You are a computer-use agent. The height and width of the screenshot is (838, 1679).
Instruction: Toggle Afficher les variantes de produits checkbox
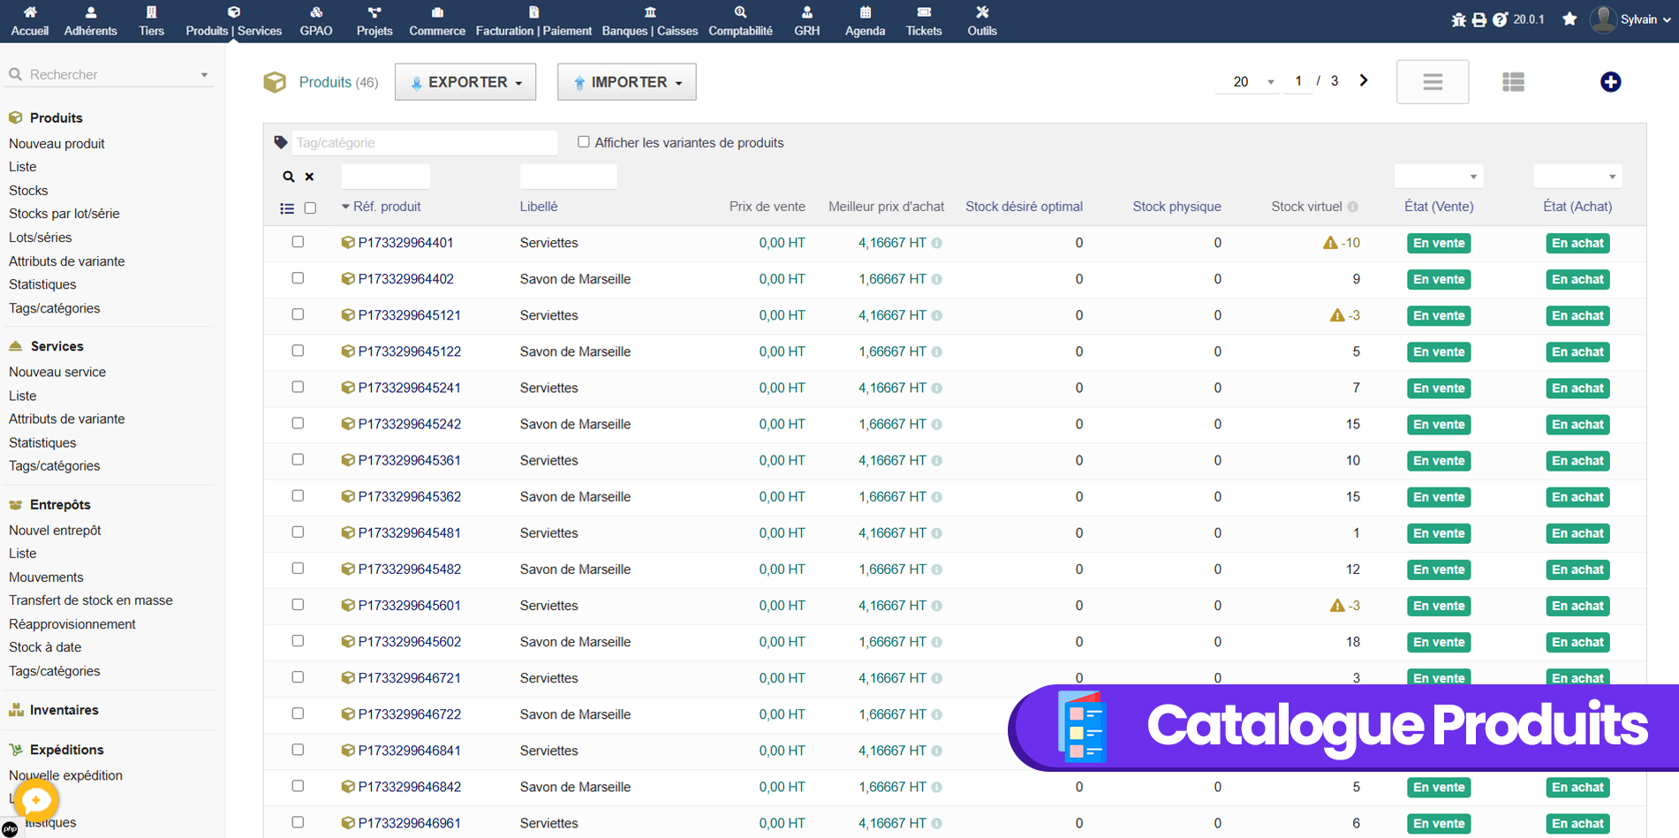pos(584,141)
